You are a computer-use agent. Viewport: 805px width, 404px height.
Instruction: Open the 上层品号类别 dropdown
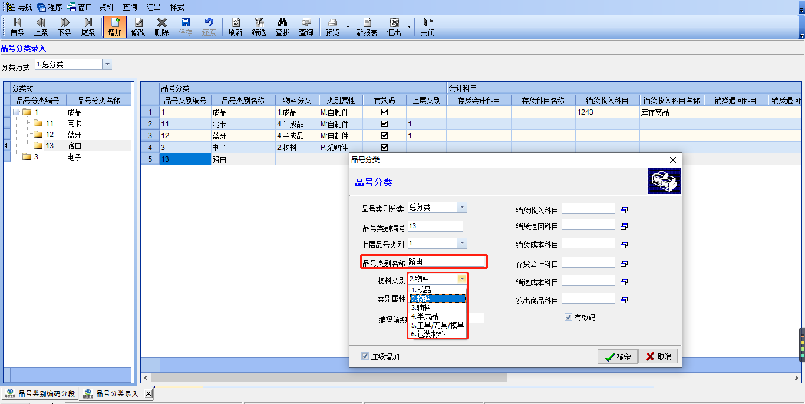(462, 243)
